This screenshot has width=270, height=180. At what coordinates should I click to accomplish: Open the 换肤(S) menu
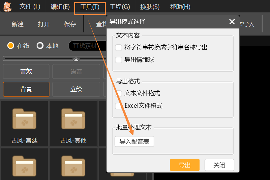point(150,7)
